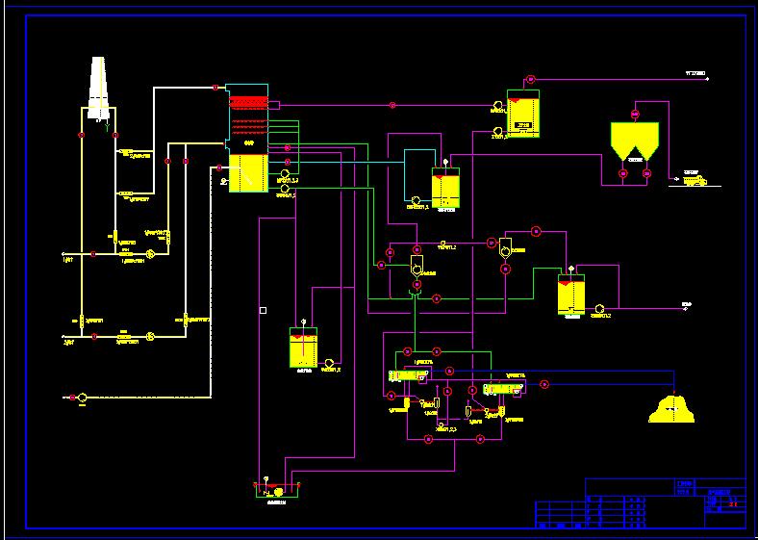Click the white chimney stack symbol
This screenshot has height=540, width=758.
(99, 88)
